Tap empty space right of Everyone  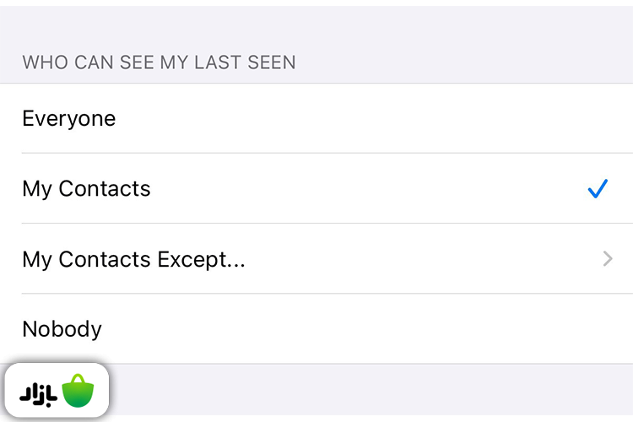click(x=380, y=119)
